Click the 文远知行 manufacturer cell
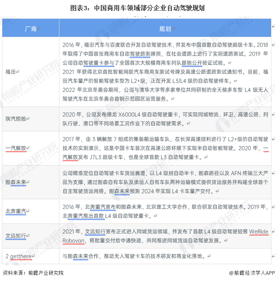Viewport: 275px width, 281px height. [30, 236]
